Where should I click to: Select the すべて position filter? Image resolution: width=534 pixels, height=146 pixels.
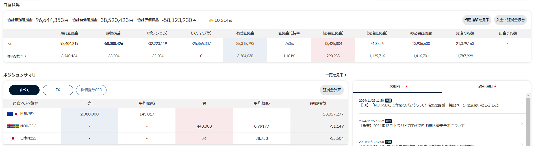click(x=24, y=90)
